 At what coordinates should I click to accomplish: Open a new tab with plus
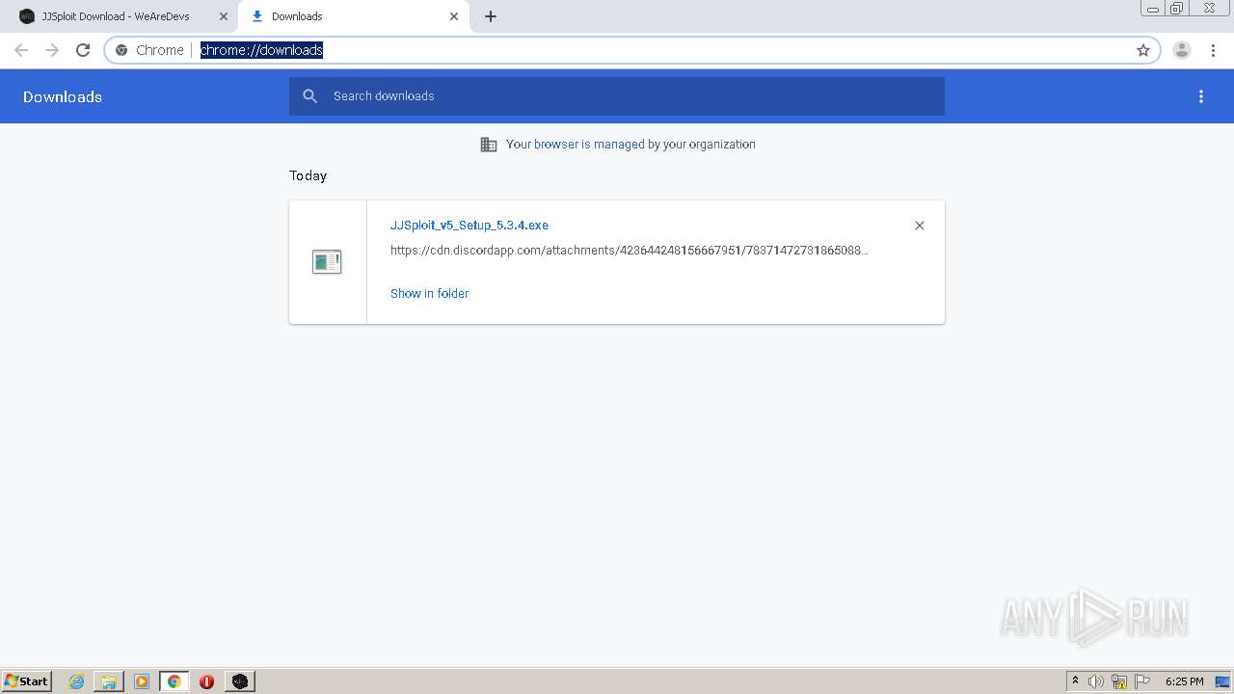point(491,16)
